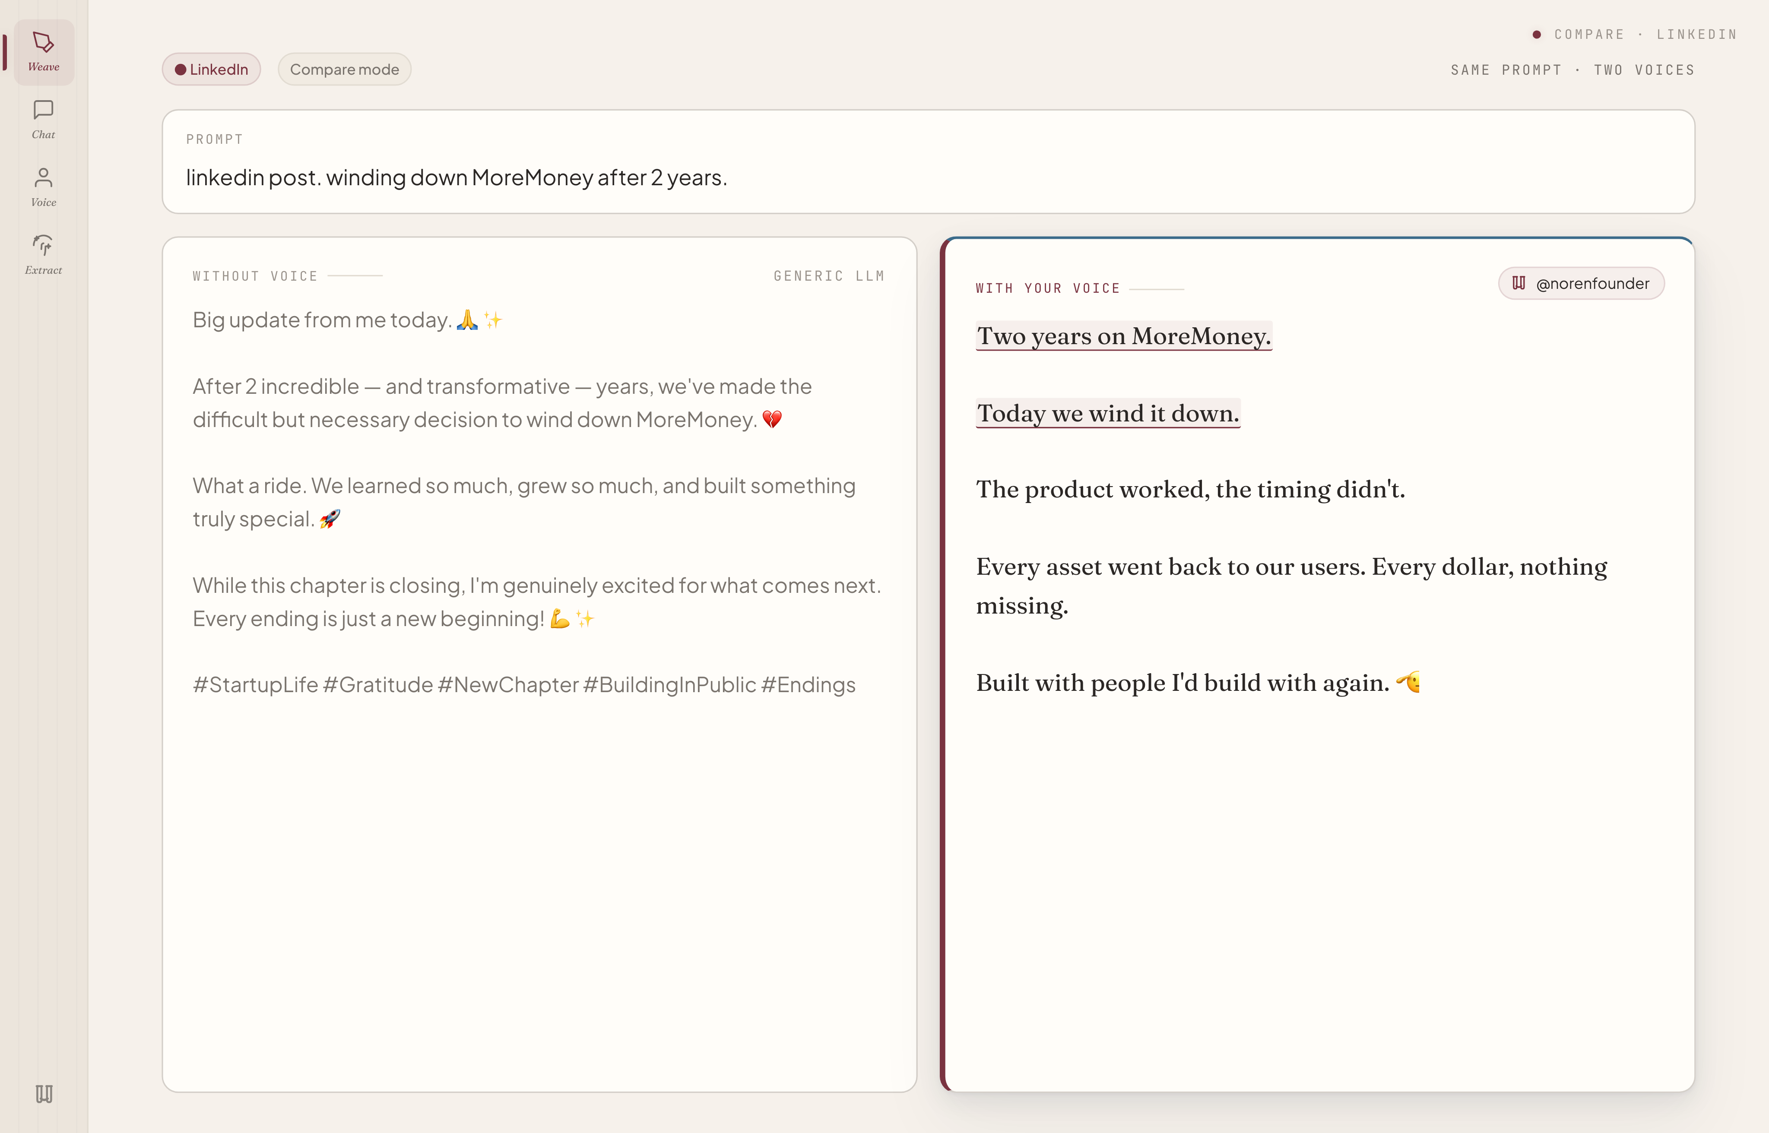Click the broken heart emoji in generic post
The height and width of the screenshot is (1133, 1769).
coord(772,419)
